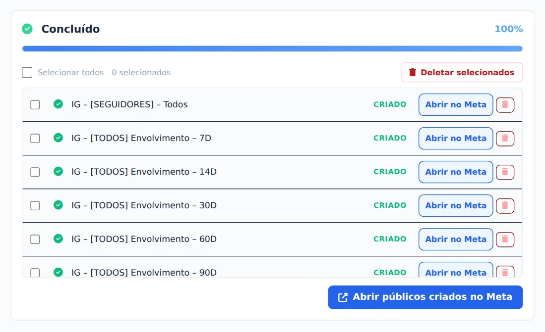The image size is (545, 332).
Task: Click green status check for Envolvimento – 14D
Action: [x=59, y=171]
